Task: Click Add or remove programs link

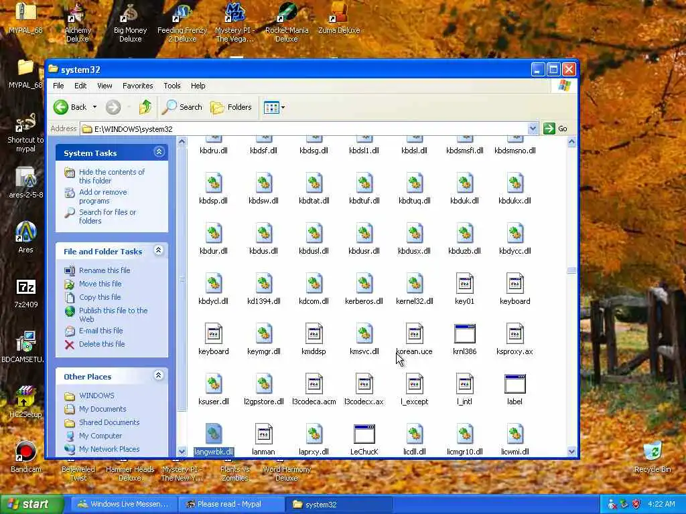Action: coord(102,196)
